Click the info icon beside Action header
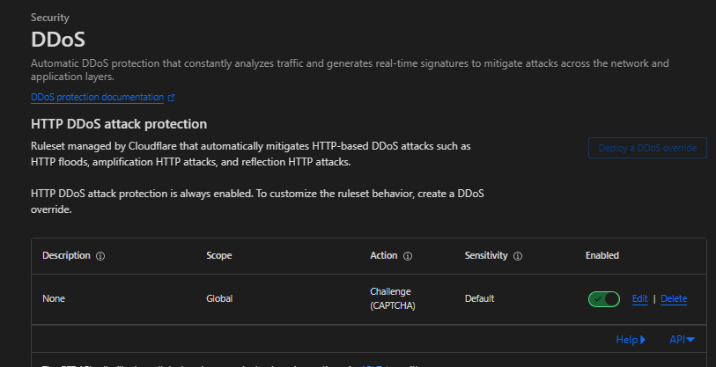The image size is (716, 367). tap(408, 256)
